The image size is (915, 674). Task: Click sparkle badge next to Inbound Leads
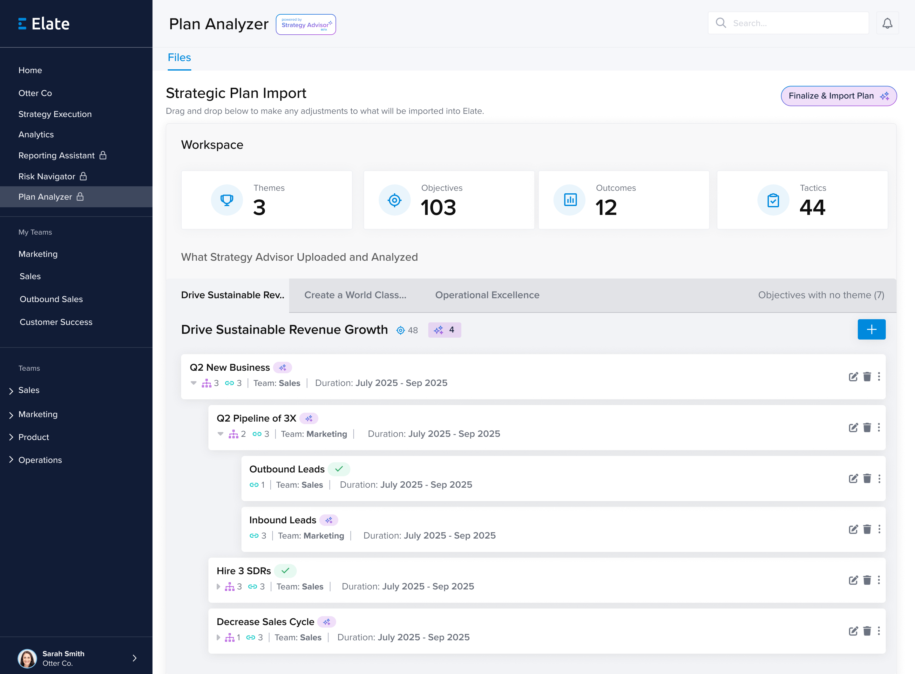click(x=329, y=520)
